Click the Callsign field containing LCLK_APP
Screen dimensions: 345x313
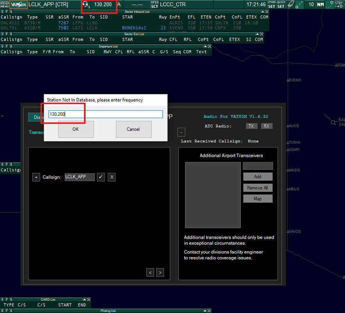tap(80, 177)
